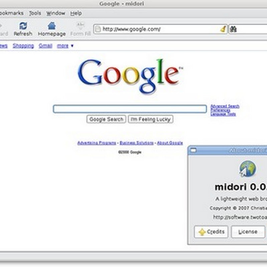Focus the Google search text field

130,109
